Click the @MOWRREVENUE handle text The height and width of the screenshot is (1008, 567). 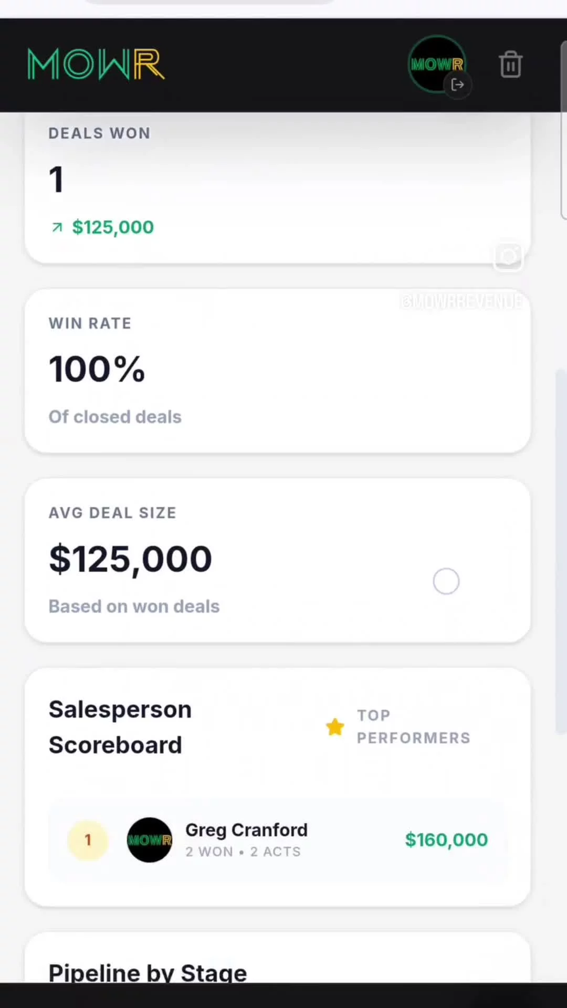coord(461,301)
